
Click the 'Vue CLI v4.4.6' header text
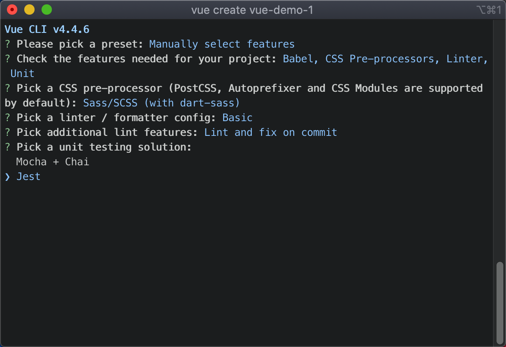point(47,29)
